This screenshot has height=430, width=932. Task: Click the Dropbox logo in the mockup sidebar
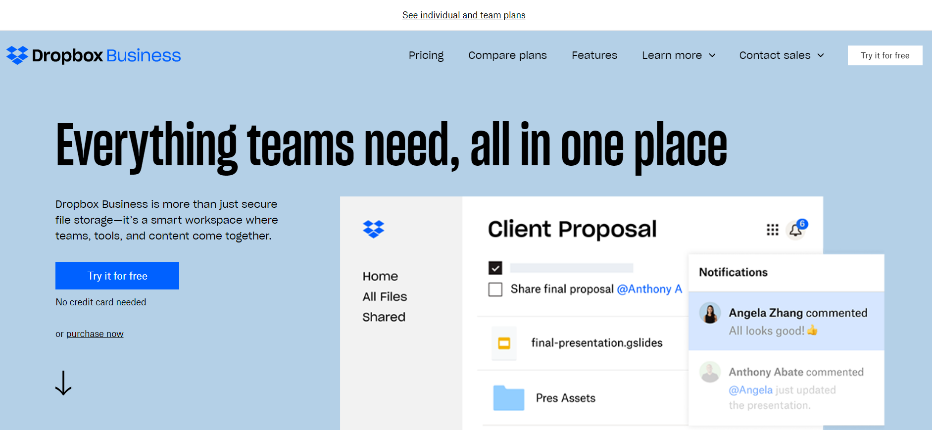[374, 229]
